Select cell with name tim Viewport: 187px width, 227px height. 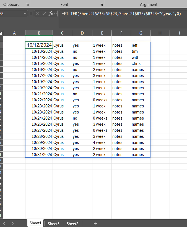141,51
